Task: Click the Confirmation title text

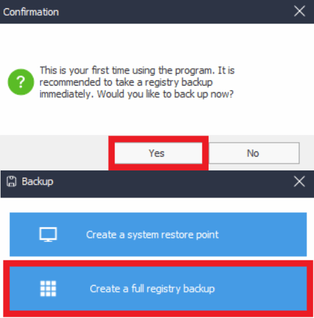Action: click(31, 12)
